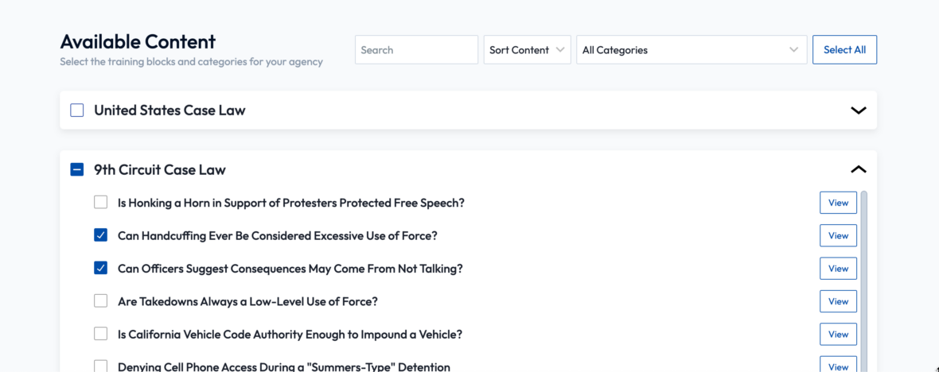Uncheck the Handcuffing Excessive Use of Force item

[x=100, y=235]
